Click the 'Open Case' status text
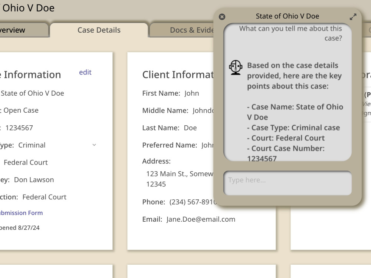Viewport: 371px width, 278px height. [21, 110]
